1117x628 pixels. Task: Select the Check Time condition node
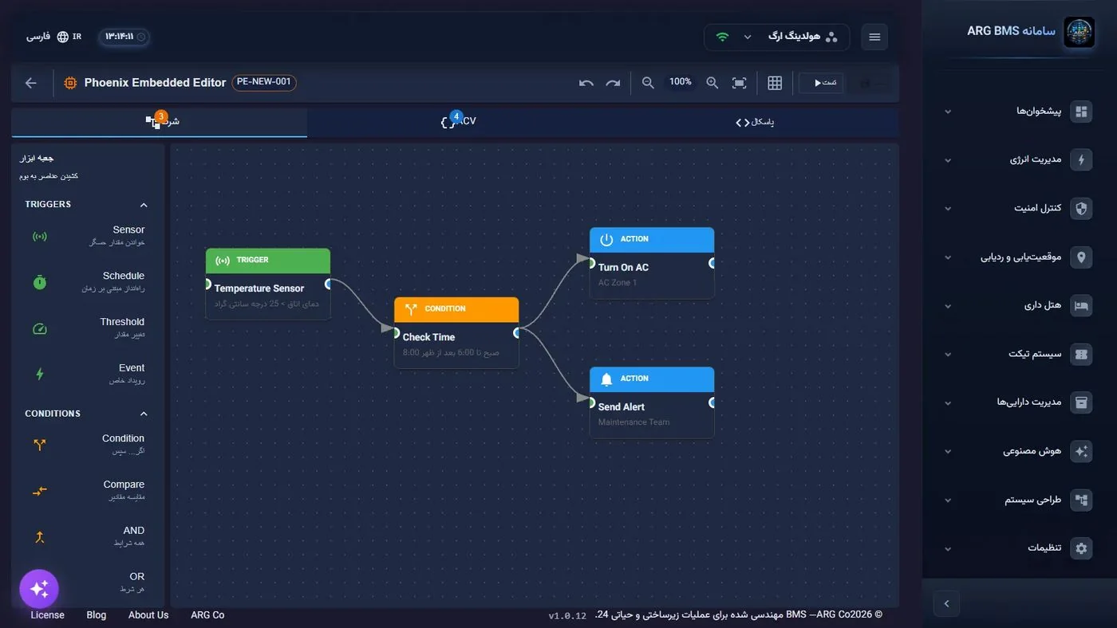tap(456, 332)
